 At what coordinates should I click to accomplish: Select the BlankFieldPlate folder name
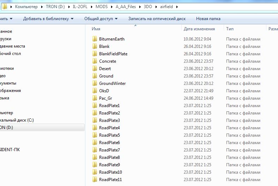tap(113, 54)
